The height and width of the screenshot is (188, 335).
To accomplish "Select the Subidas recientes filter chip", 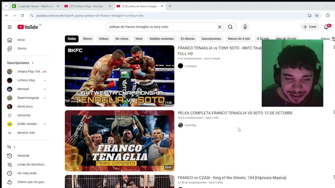I will 161,39.
